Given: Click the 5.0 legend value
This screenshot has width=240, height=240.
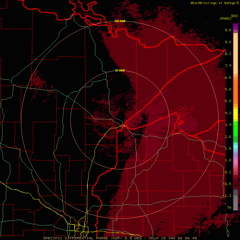Looking at the screenshot, I should point(228,101).
